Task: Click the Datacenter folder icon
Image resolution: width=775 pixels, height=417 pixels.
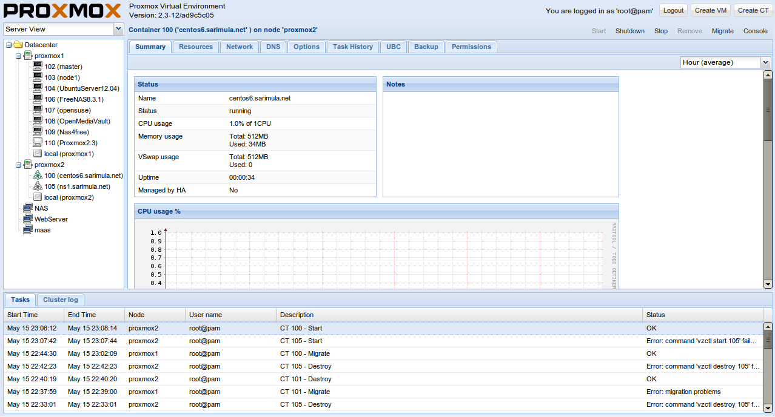Action: coord(18,45)
